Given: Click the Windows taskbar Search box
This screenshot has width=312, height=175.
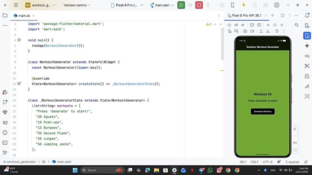Looking at the screenshot, I should [102, 170].
